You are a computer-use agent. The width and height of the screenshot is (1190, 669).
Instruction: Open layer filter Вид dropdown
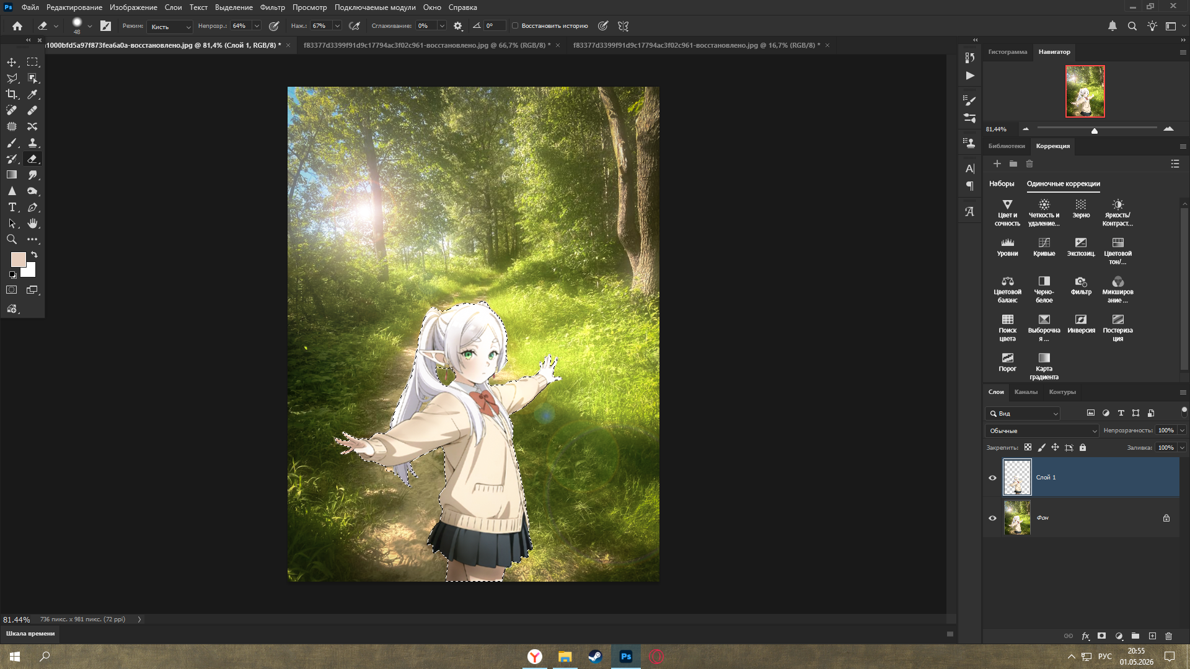(1023, 413)
